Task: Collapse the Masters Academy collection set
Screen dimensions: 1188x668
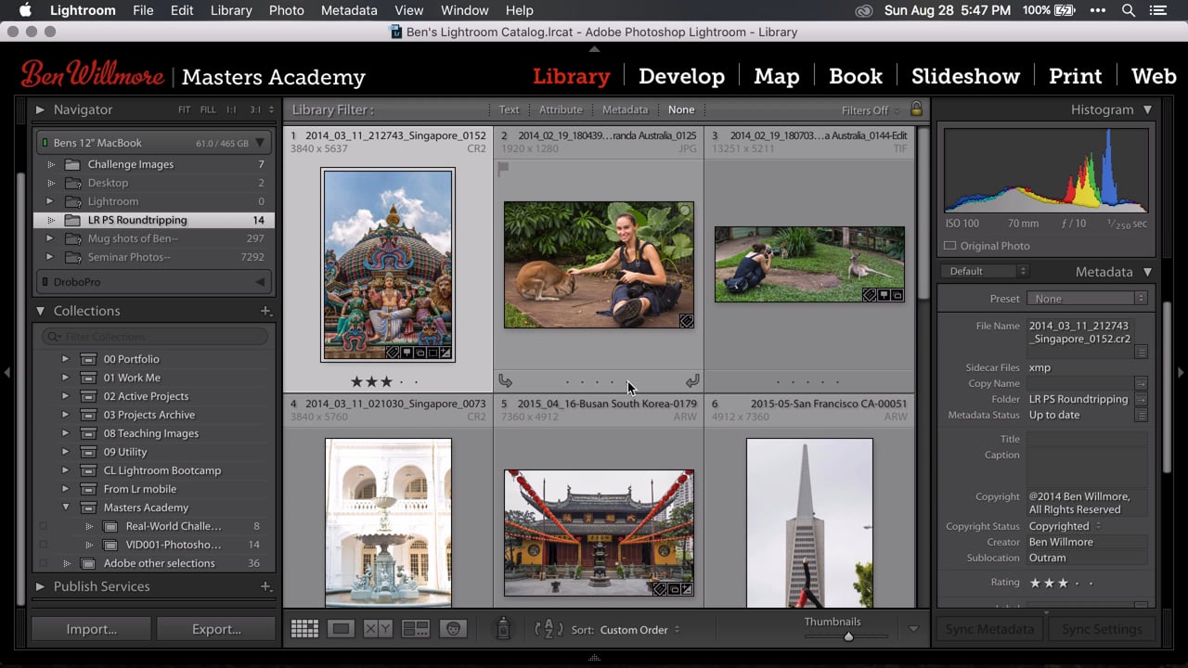Action: (x=66, y=507)
